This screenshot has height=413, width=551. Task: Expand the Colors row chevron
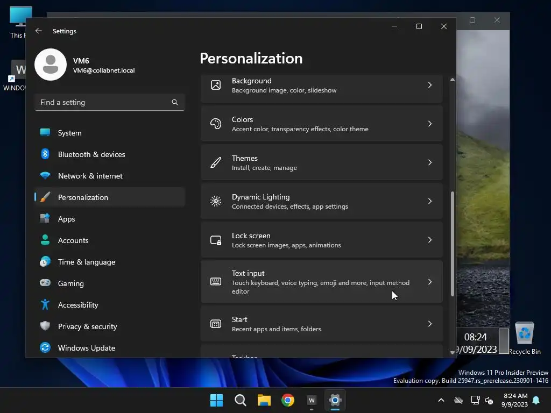(x=430, y=124)
